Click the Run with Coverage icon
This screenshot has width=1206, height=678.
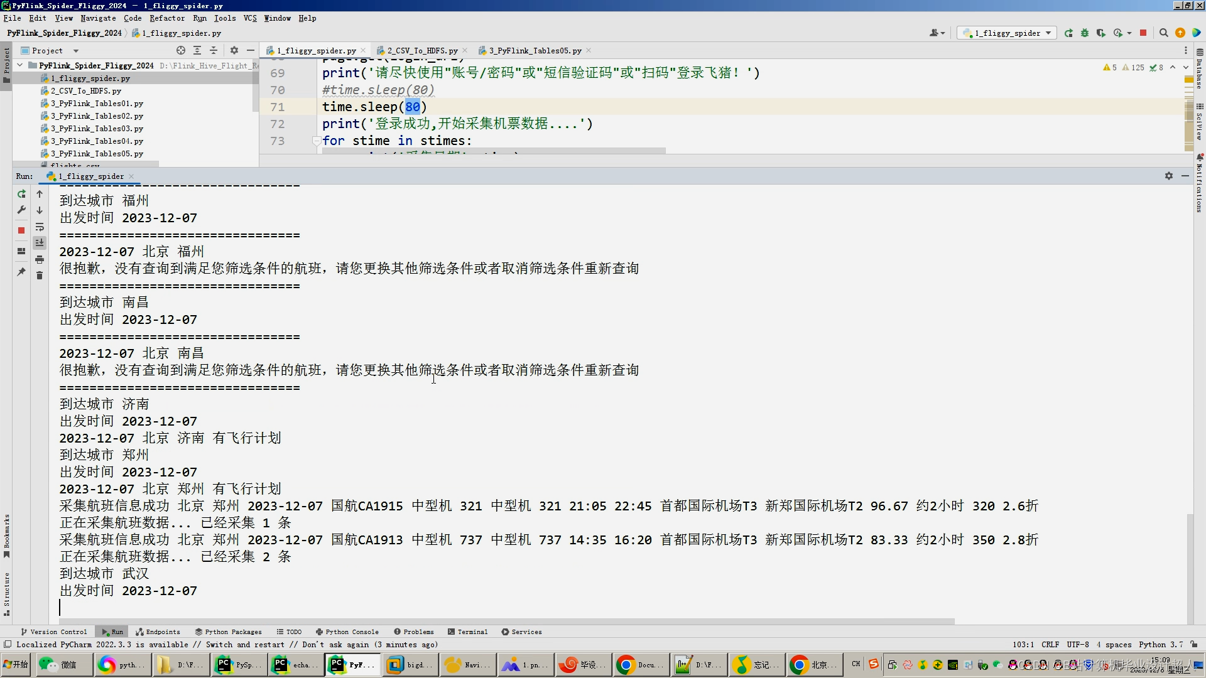tap(1101, 33)
